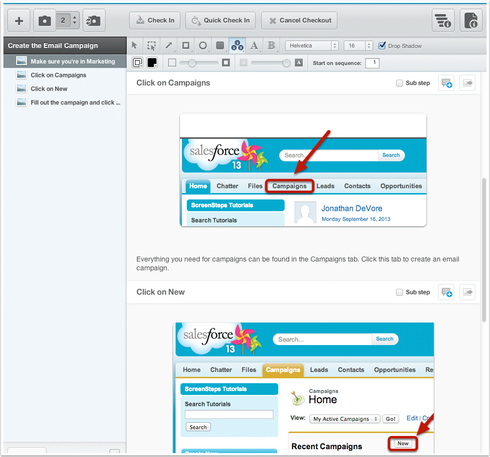
Task: Click the camera screen capture button
Action: [x=45, y=21]
